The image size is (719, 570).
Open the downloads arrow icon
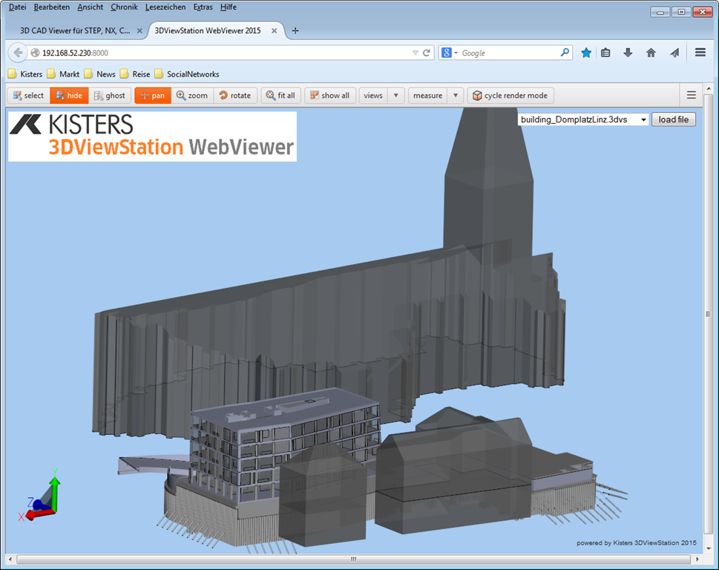coord(628,53)
